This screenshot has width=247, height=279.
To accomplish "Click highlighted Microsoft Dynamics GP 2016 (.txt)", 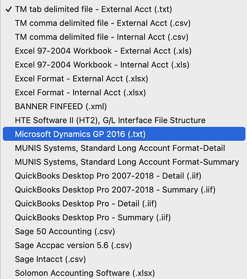I will [124, 134].
